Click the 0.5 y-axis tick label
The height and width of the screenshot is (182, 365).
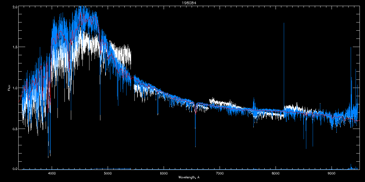click(15, 129)
